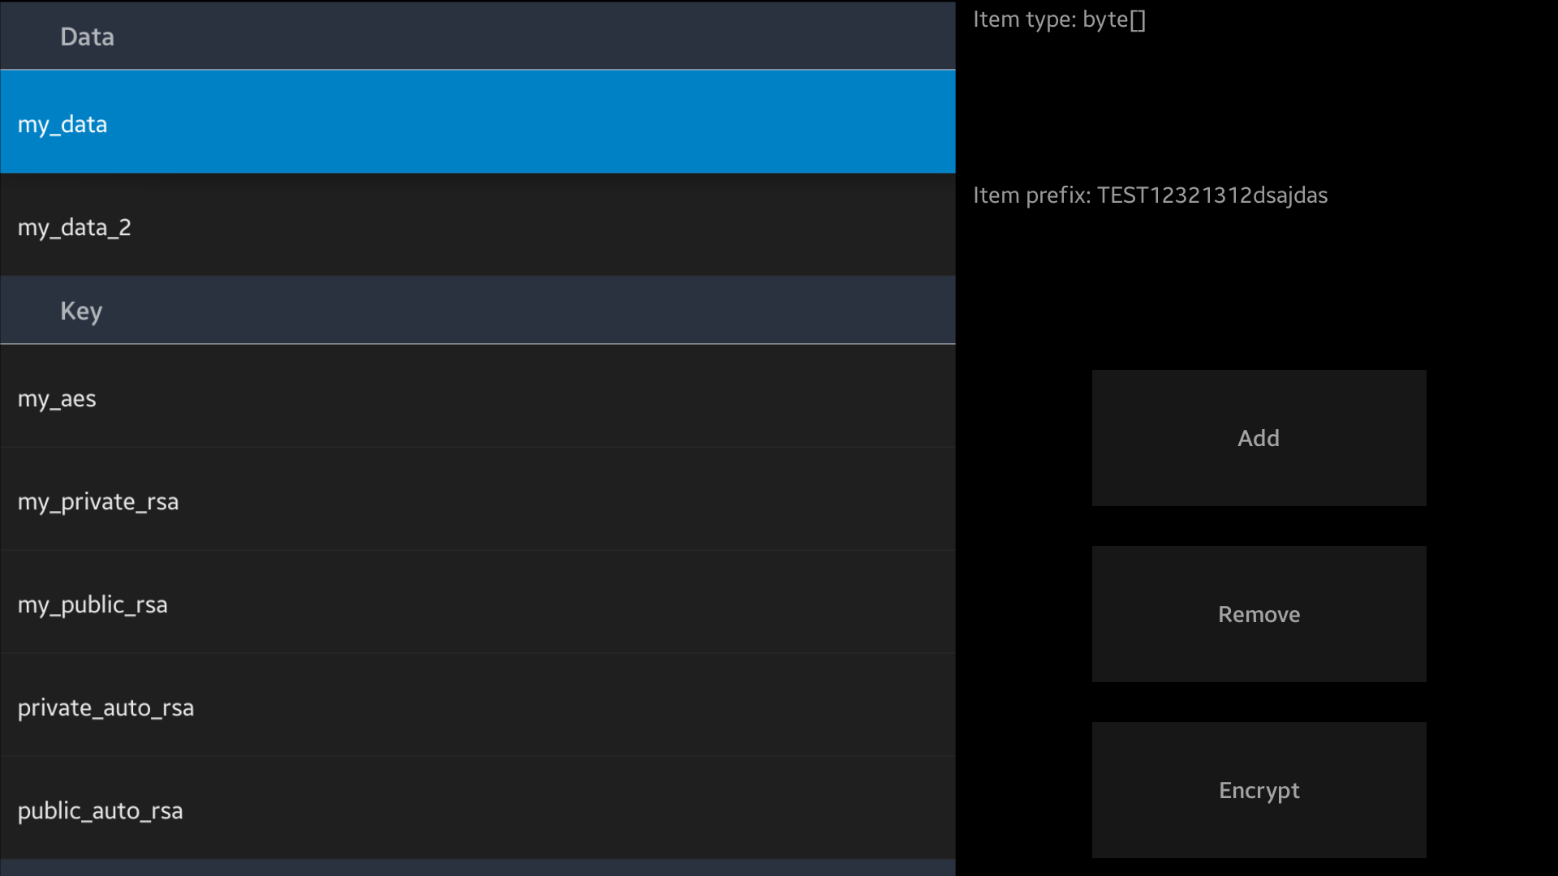
Task: Select the my_data_2 entry
Action: (x=75, y=227)
